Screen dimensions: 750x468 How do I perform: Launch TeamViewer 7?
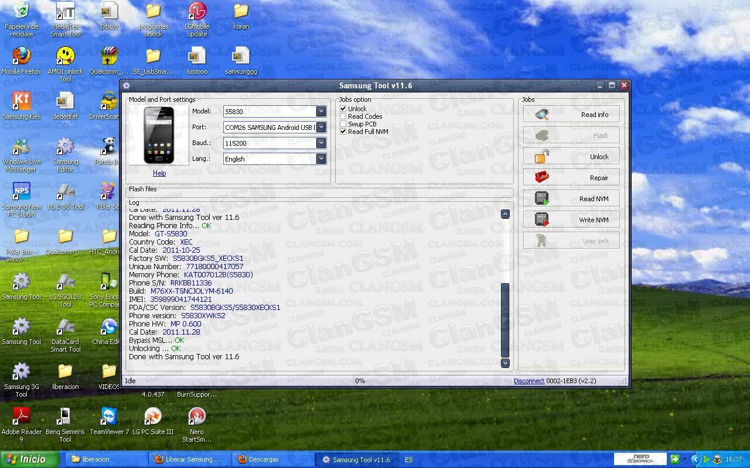tap(109, 421)
